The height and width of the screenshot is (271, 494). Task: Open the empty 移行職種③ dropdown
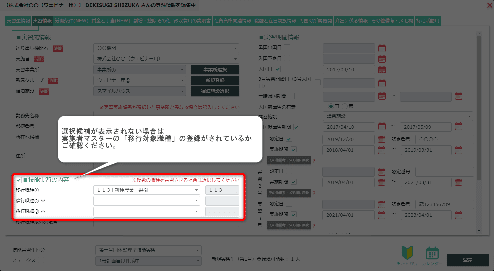point(147,211)
